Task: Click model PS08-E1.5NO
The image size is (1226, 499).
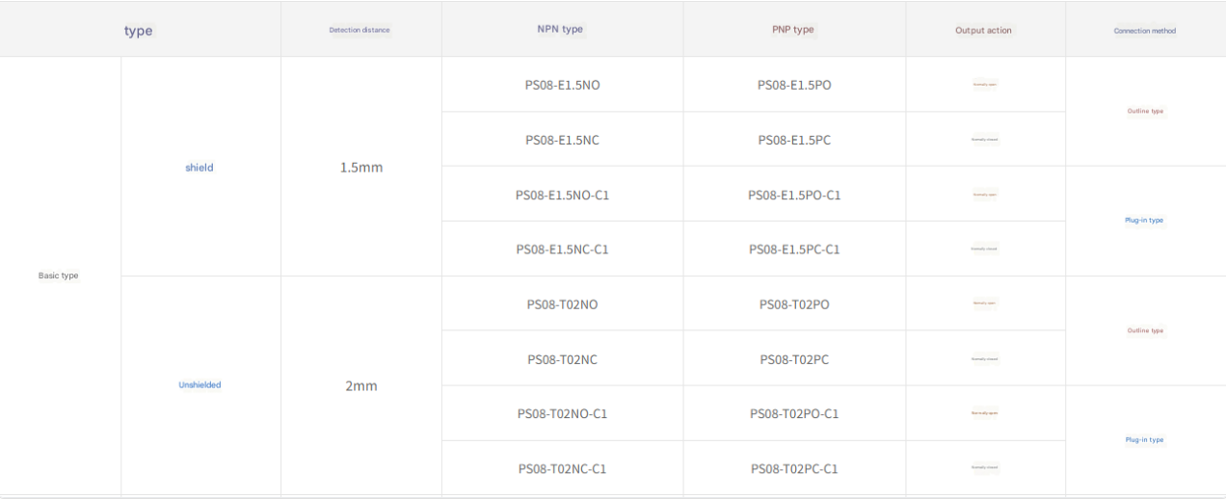Action: coord(562,85)
